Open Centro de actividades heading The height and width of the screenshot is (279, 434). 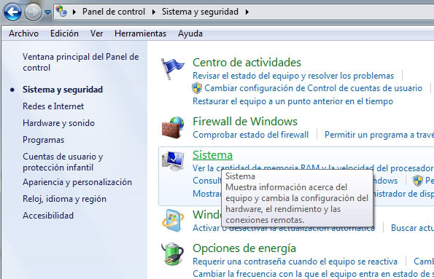pyautogui.click(x=247, y=63)
